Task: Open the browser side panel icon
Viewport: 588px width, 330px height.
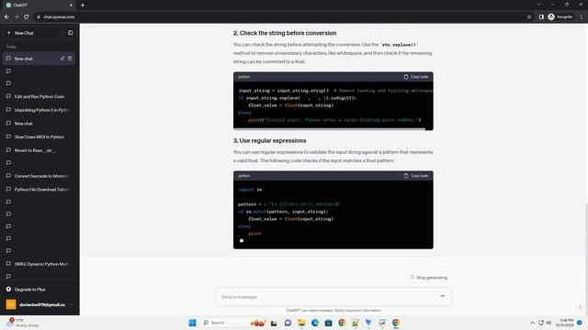Action: click(541, 16)
